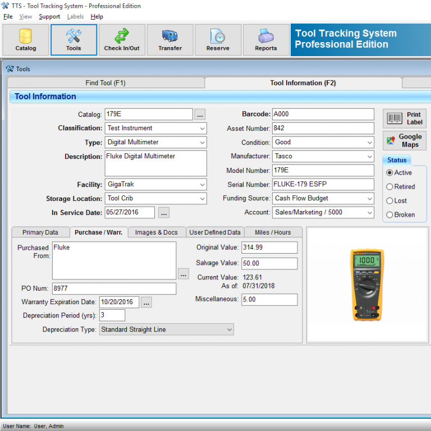Set status to Broken
Viewport: 431px width, 431px height.
[390, 215]
